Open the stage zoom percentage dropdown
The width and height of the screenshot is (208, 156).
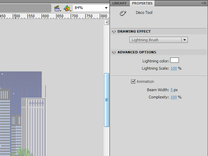point(106,8)
